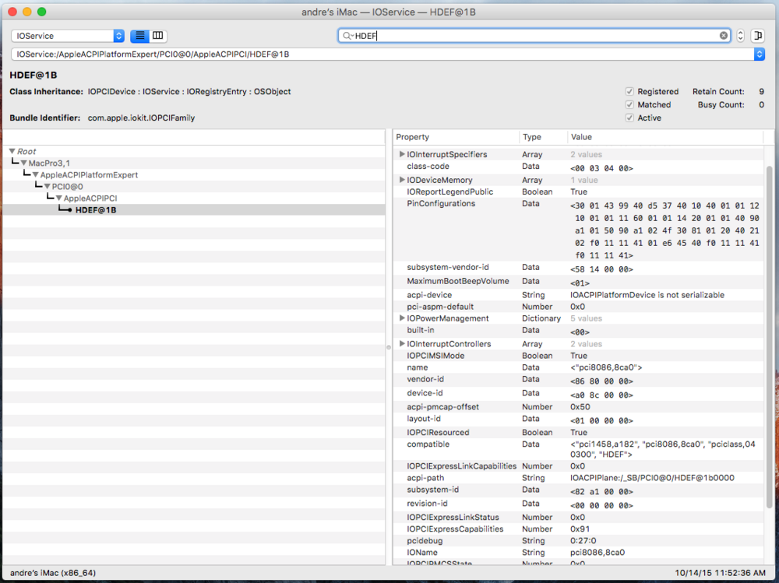Expand the IOInterruptSpecifiers array
Viewport: 779px width, 583px height.
pos(402,154)
